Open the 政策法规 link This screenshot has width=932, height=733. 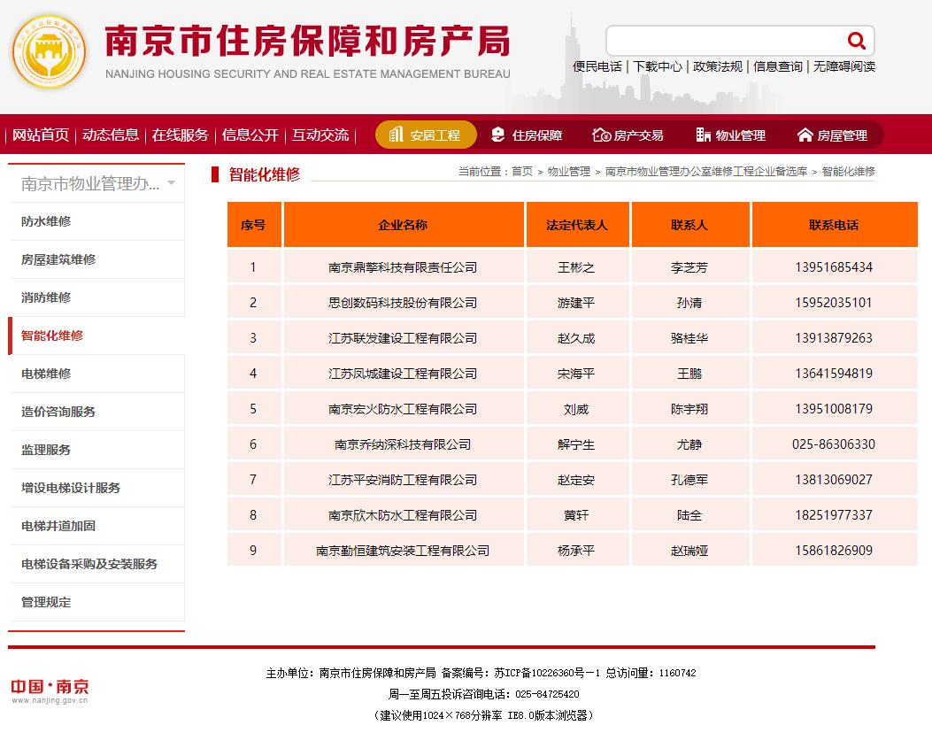tap(718, 66)
